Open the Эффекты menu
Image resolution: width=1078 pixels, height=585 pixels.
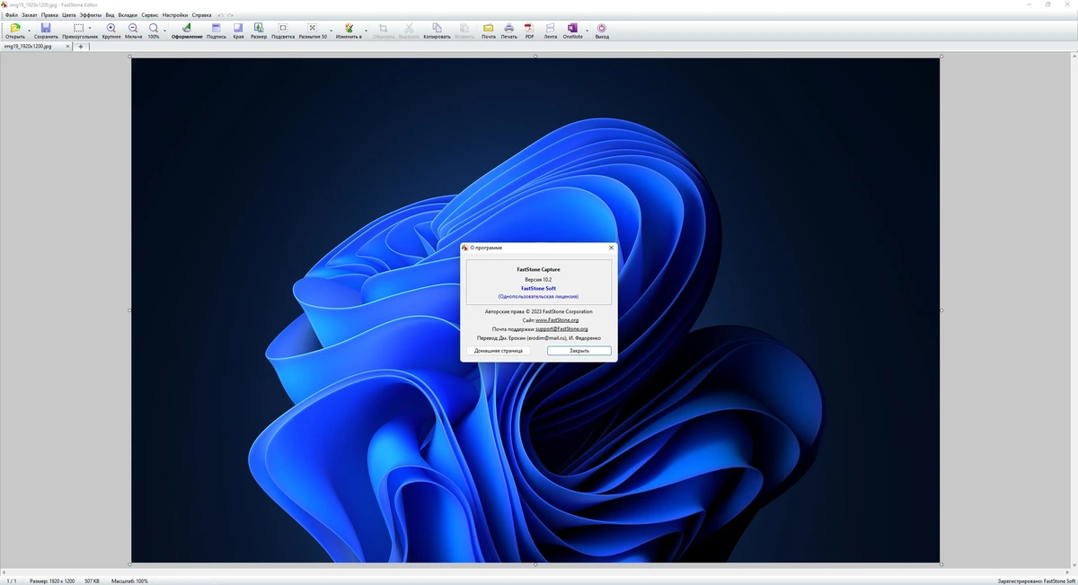[x=91, y=15]
